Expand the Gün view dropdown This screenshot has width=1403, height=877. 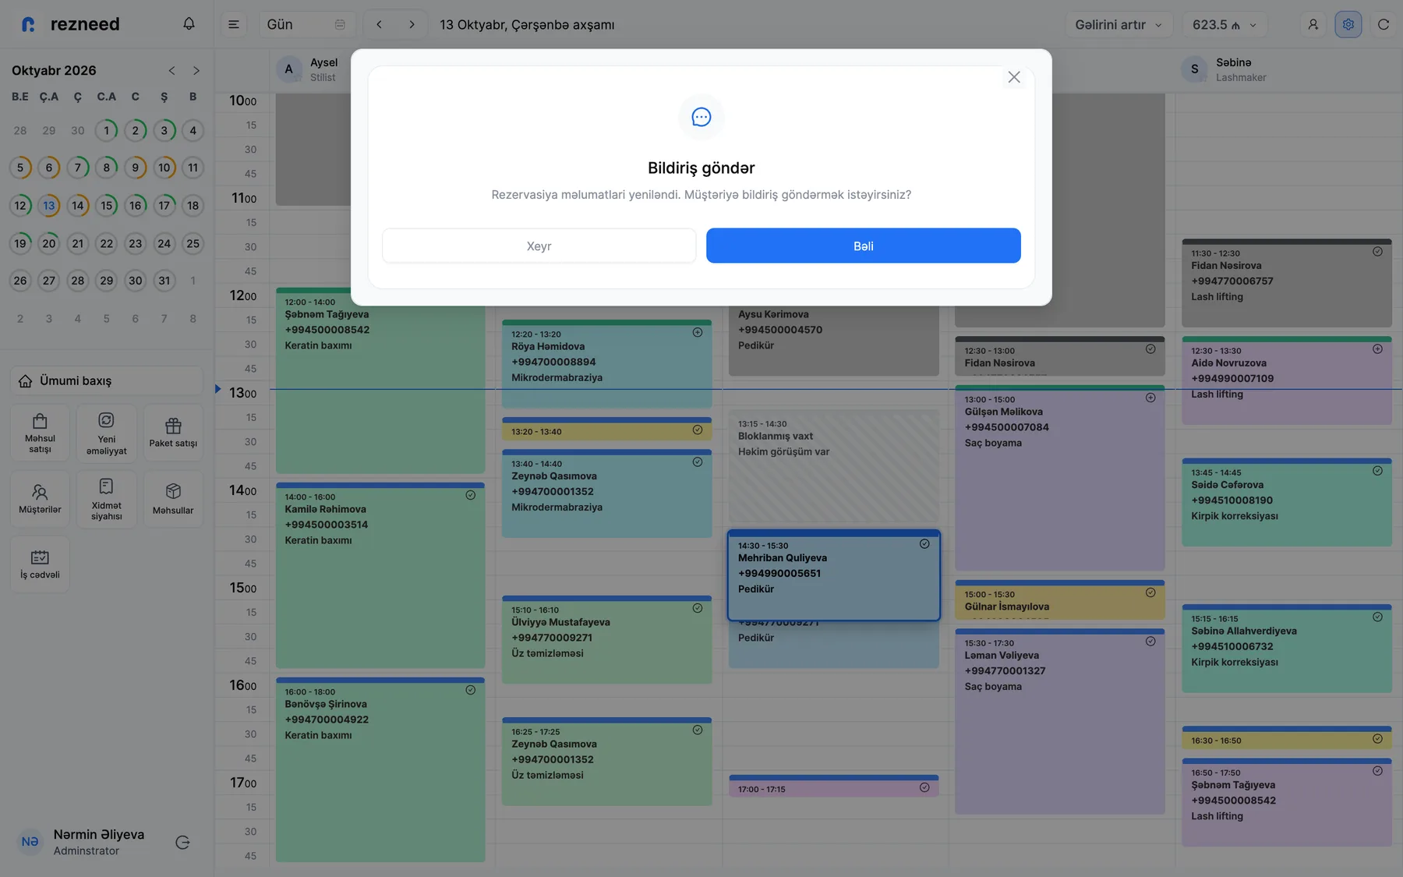pyautogui.click(x=307, y=25)
